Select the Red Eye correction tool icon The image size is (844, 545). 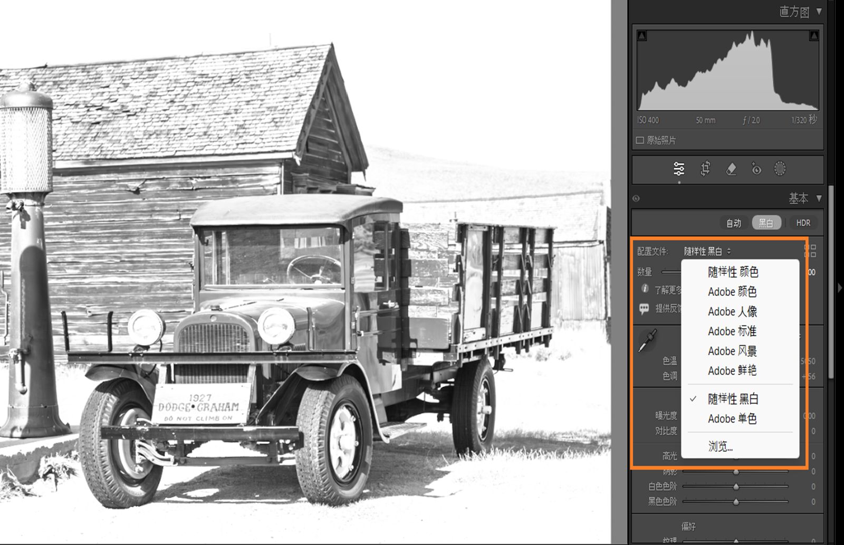pyautogui.click(x=756, y=169)
